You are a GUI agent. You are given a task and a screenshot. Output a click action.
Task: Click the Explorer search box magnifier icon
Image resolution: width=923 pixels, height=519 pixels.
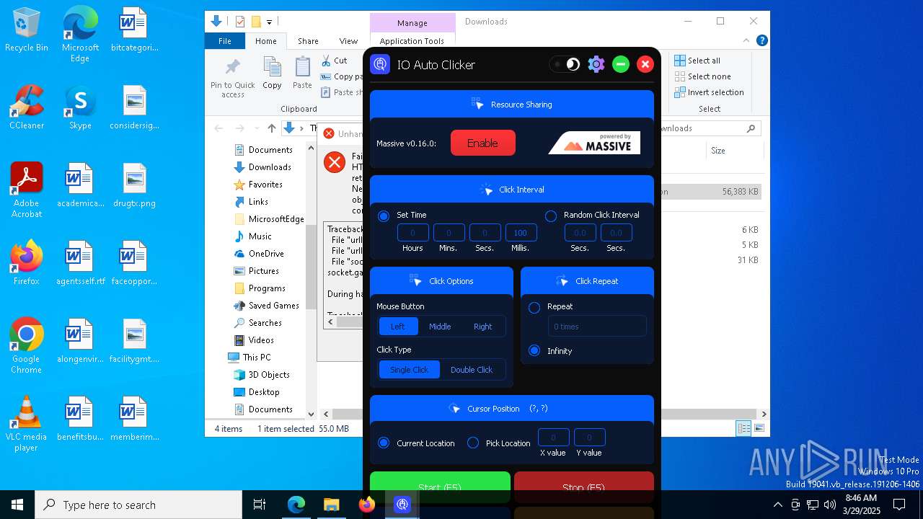pos(751,128)
